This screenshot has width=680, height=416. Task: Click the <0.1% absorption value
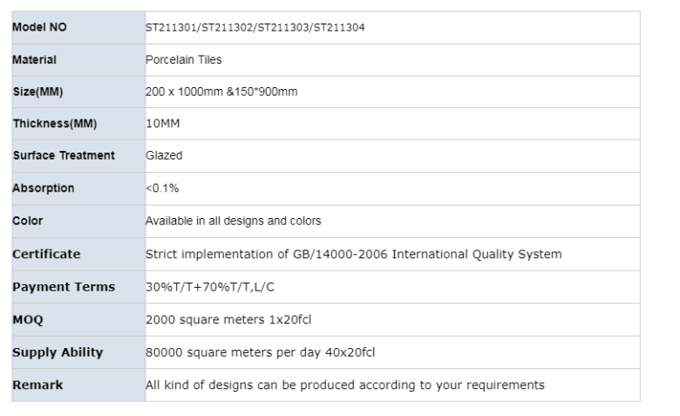pyautogui.click(x=161, y=188)
